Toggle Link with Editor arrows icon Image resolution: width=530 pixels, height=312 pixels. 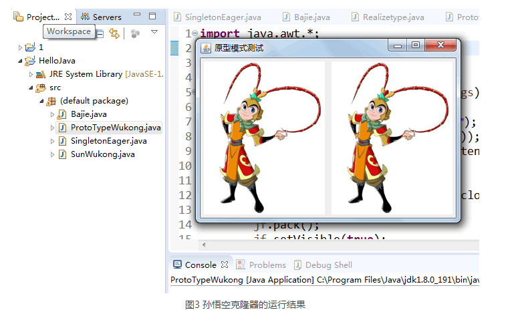(114, 33)
